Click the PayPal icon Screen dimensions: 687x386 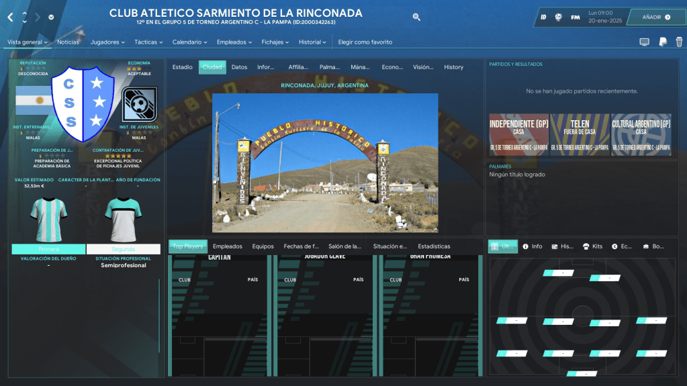662,42
